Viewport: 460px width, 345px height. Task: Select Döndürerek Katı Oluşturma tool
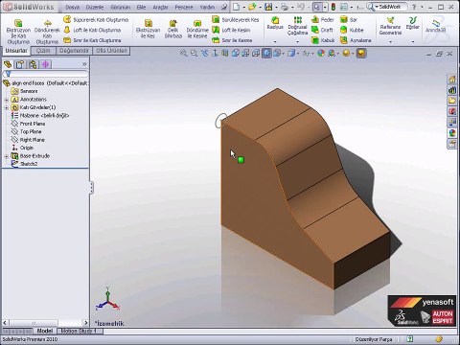pyautogui.click(x=47, y=32)
